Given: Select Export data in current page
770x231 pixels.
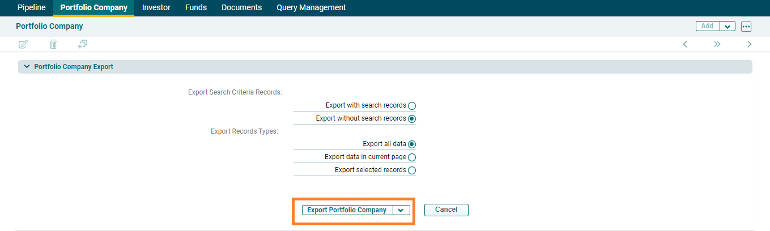Looking at the screenshot, I should click(x=412, y=157).
